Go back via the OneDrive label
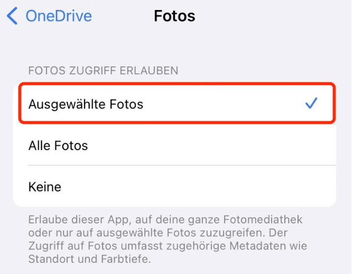Viewport: 353px width, 274px height. 59,16
